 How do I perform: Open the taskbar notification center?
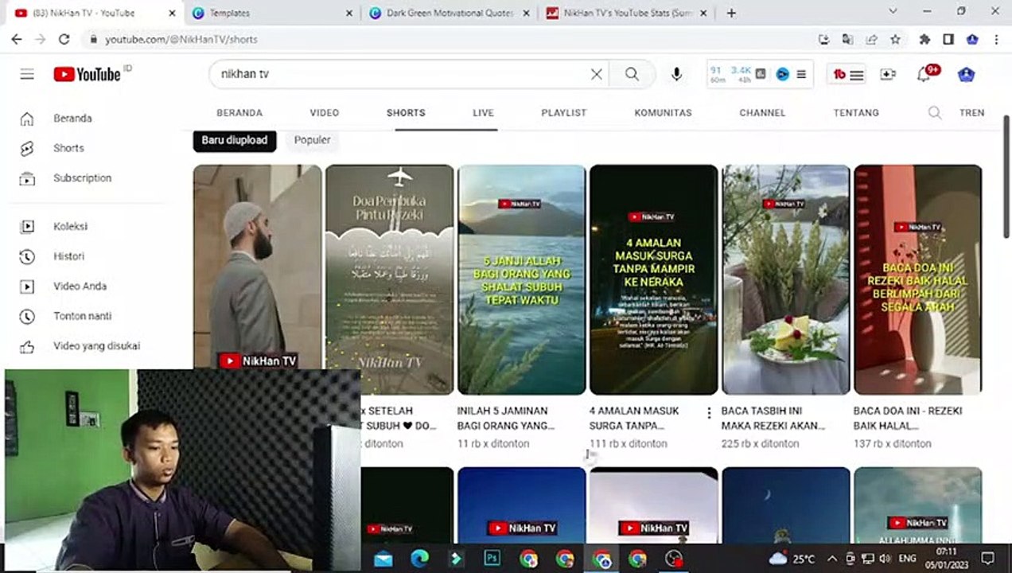987,558
